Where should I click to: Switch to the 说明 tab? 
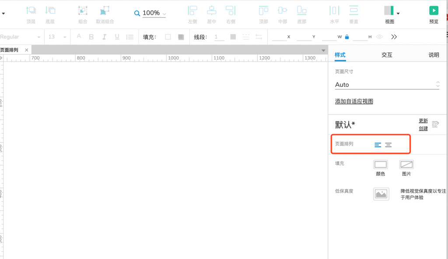point(433,55)
